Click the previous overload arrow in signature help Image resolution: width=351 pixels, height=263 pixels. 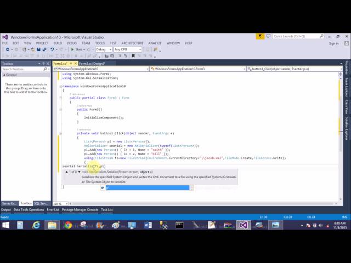point(66,172)
